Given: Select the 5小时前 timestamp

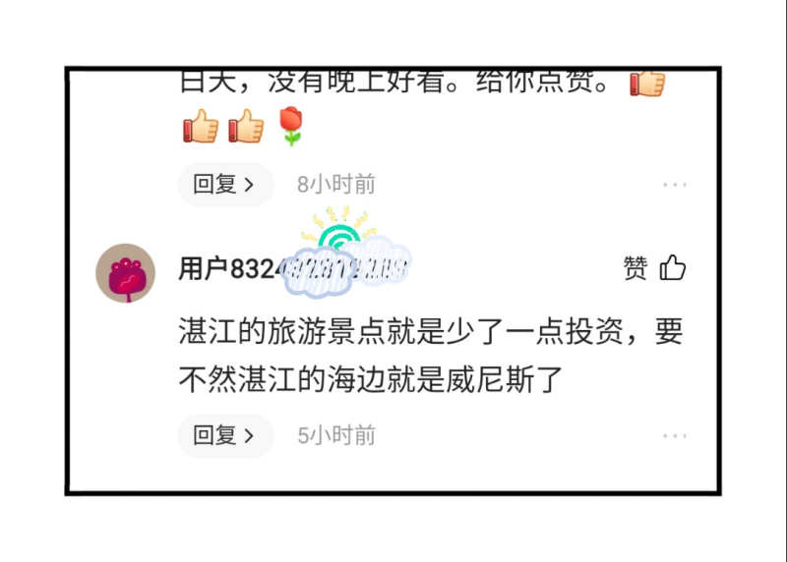Looking at the screenshot, I should [336, 435].
